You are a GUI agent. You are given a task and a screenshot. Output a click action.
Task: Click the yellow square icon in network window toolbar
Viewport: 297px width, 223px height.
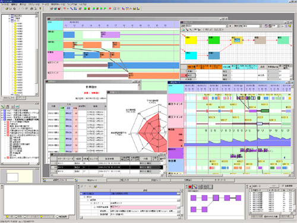click(x=290, y=26)
